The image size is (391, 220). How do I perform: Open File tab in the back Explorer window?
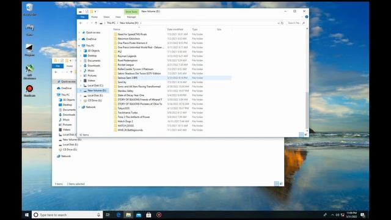tap(58, 66)
